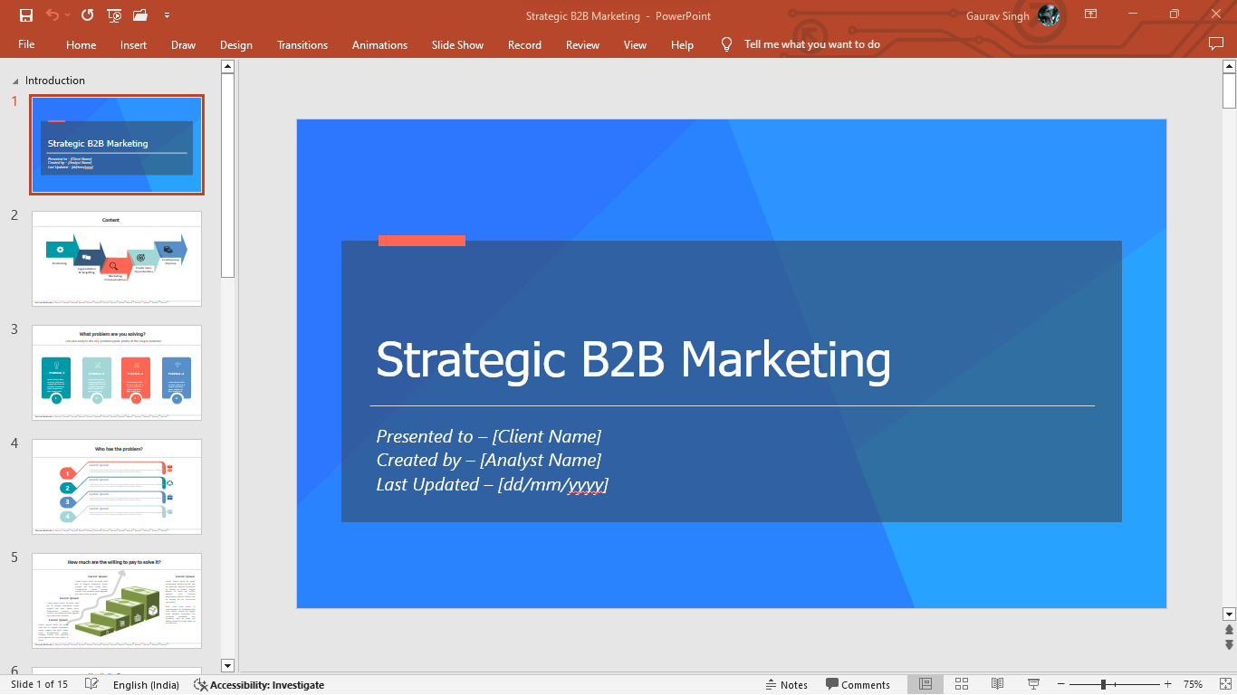
Task: Click the thumbnail pane scrollbar thumb
Action: [x=227, y=175]
